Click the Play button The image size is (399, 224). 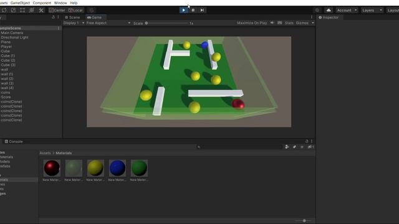183,10
